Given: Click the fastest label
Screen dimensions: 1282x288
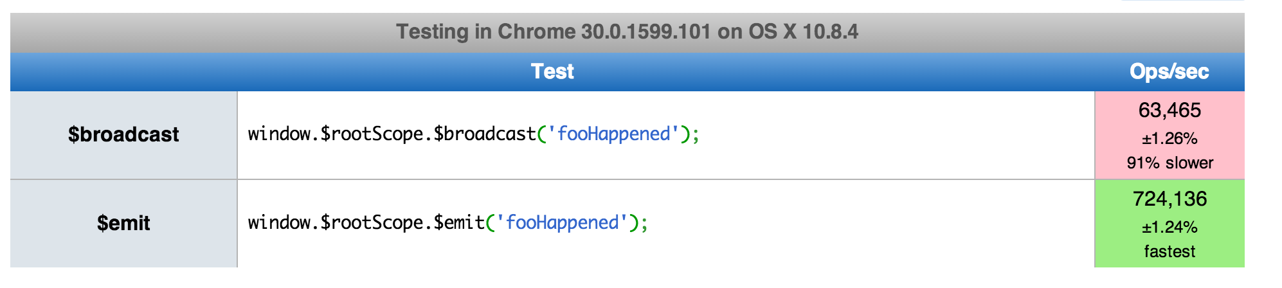Looking at the screenshot, I should coord(1169,251).
